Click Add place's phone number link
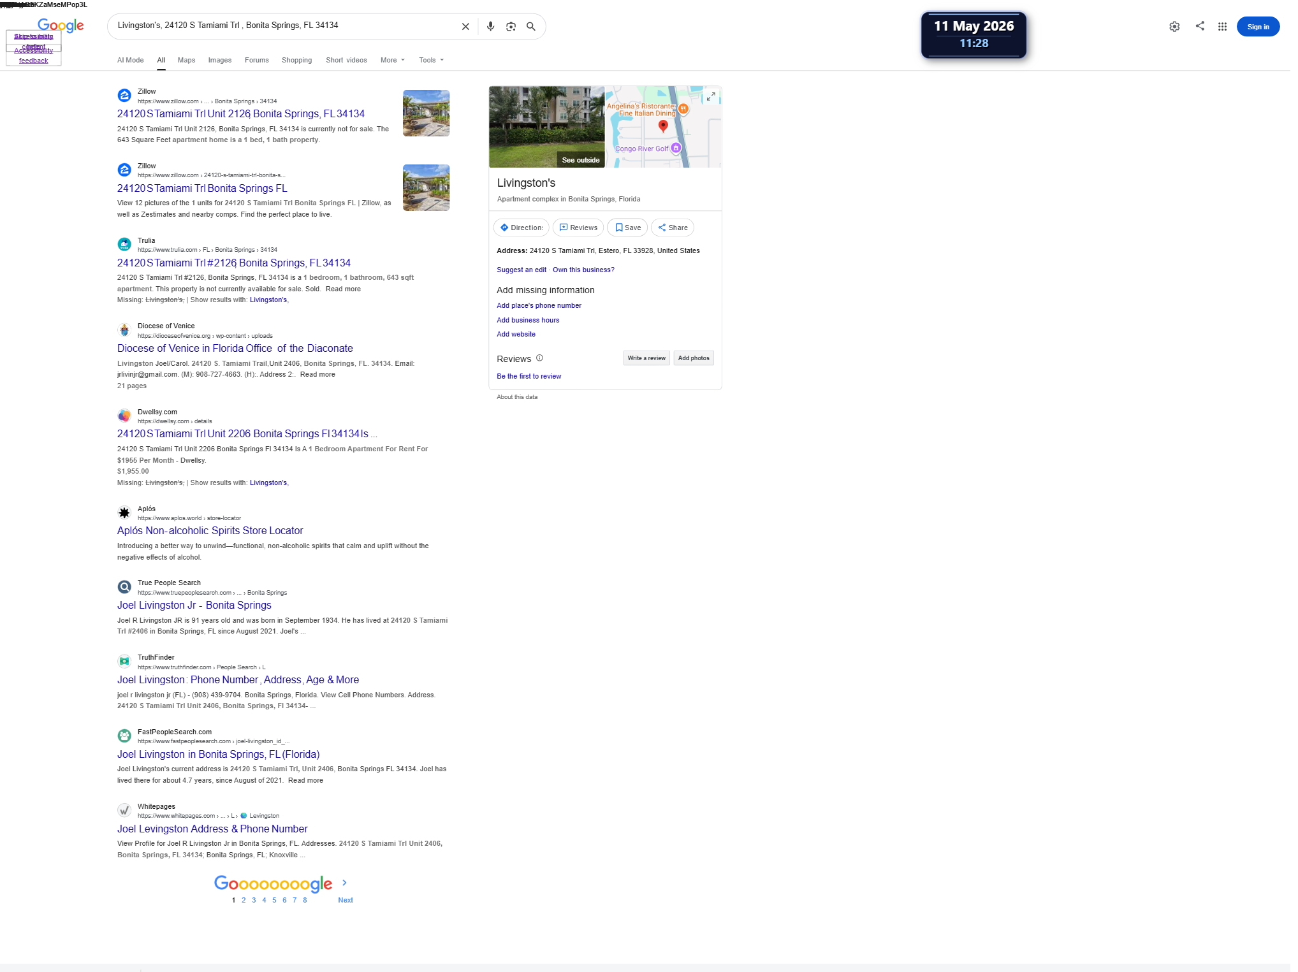 coord(539,306)
